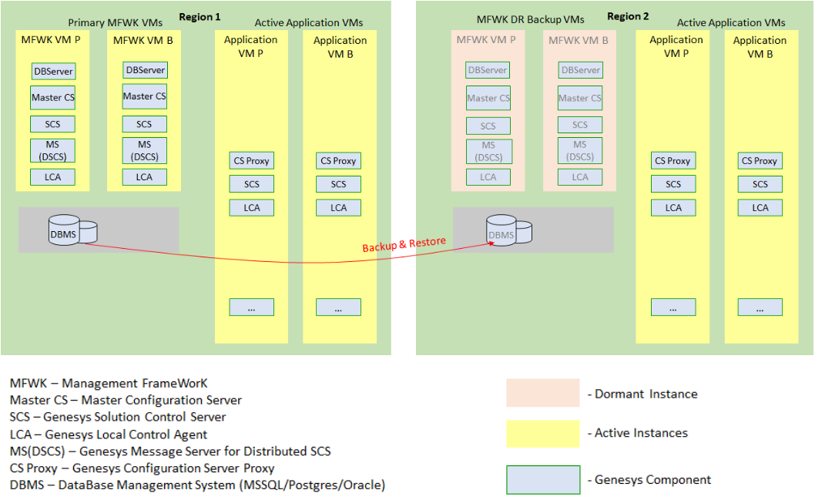The width and height of the screenshot is (815, 500).
Task: Click dormant Master CS in Region 2 MFWK VM B
Action: (x=580, y=98)
